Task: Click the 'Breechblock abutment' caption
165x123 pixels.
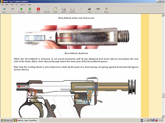Action: pyautogui.click(x=76, y=53)
